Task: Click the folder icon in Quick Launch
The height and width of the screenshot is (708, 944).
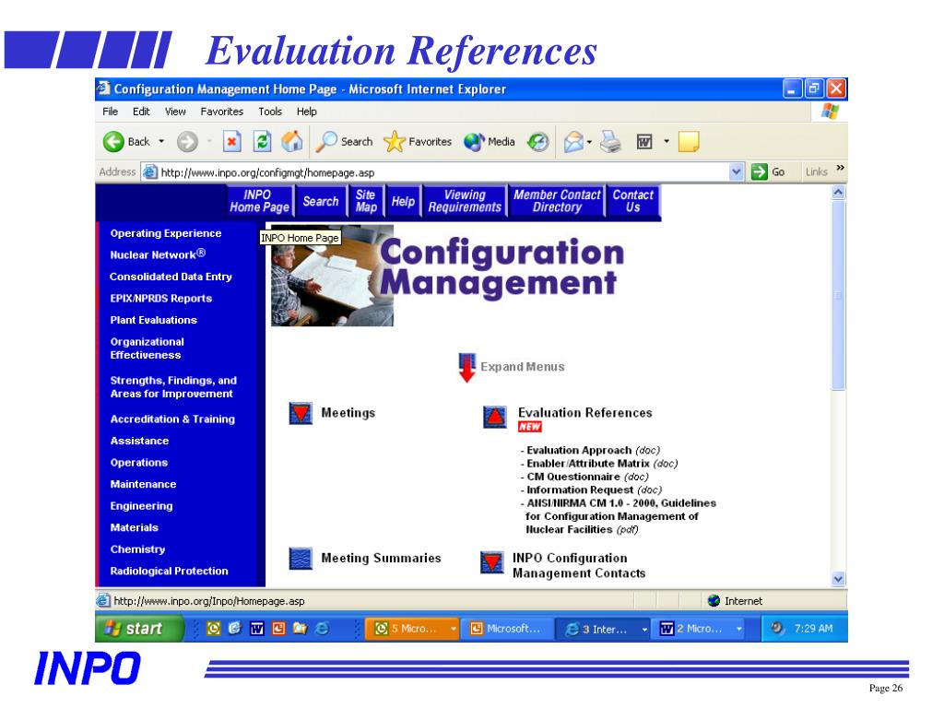Action: [300, 629]
